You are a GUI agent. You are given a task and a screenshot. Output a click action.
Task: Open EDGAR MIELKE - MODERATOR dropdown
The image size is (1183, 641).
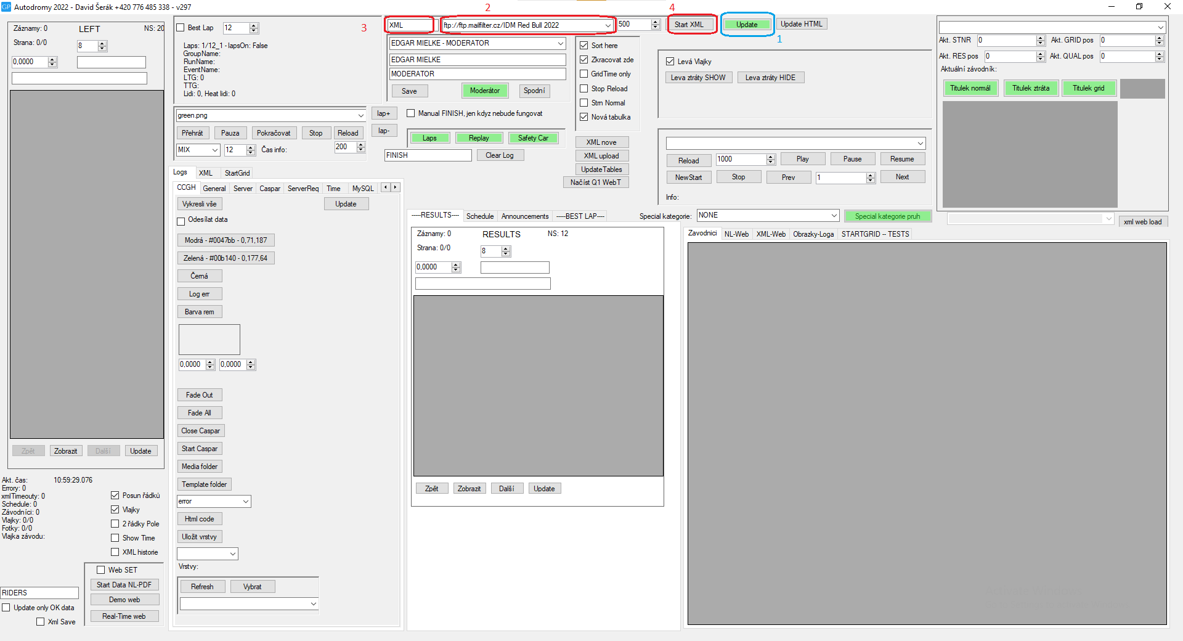click(560, 43)
